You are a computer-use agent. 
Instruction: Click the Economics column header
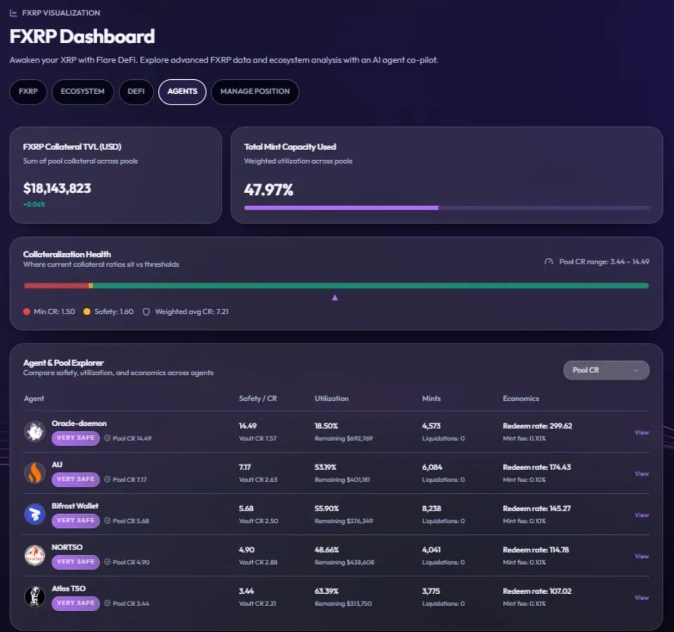point(521,399)
